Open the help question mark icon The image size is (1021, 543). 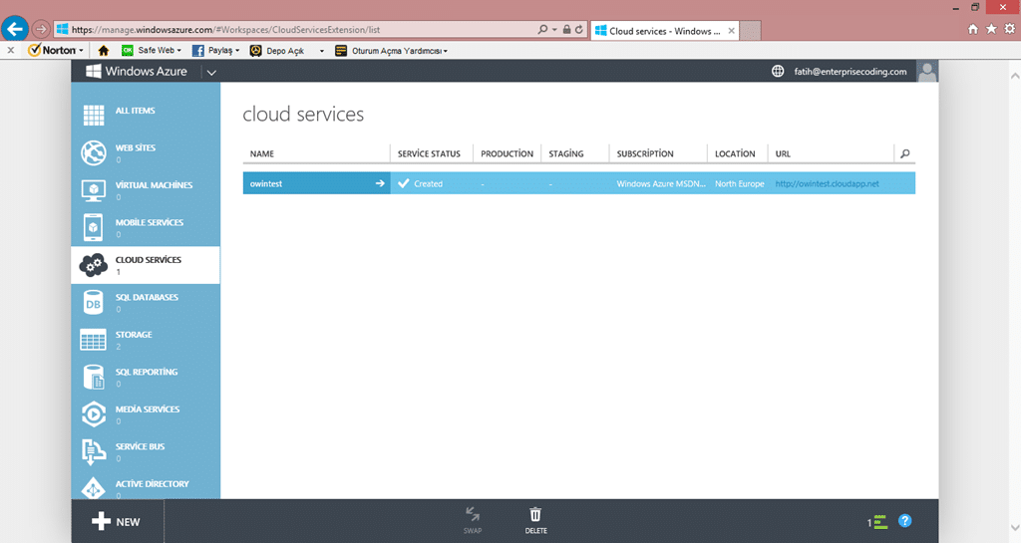[905, 521]
